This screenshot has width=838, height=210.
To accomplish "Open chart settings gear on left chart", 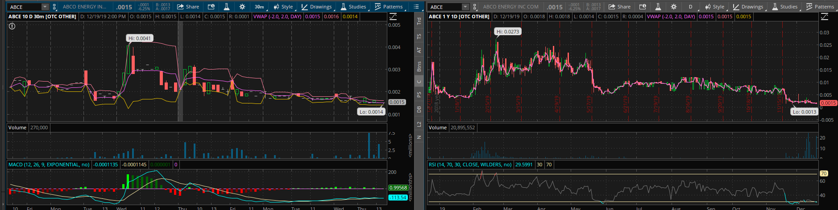I will tap(242, 7).
